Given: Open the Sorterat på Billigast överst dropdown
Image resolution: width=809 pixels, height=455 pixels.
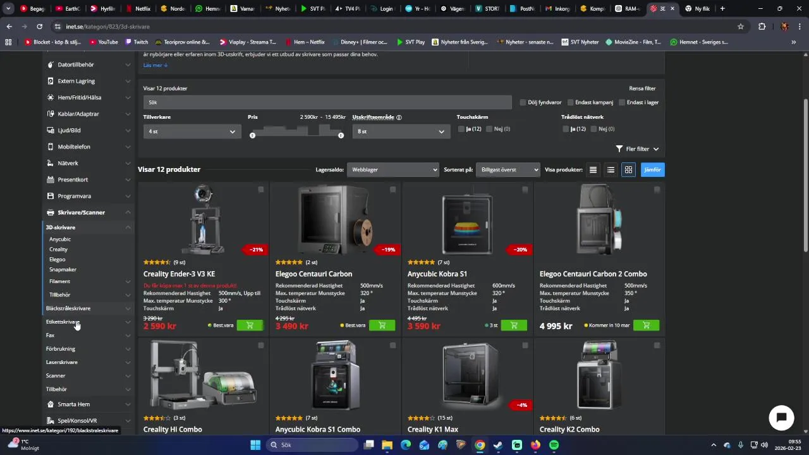Looking at the screenshot, I should click(508, 170).
